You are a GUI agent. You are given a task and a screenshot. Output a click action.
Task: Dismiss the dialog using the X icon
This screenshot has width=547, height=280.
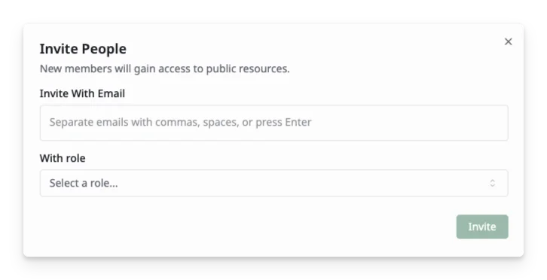[x=509, y=42]
